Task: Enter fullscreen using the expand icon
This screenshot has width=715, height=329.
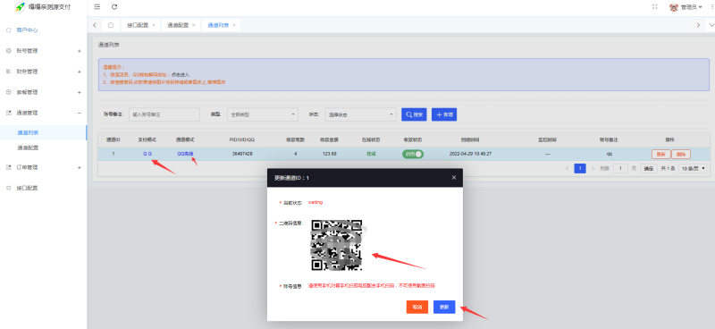Action: [x=655, y=7]
